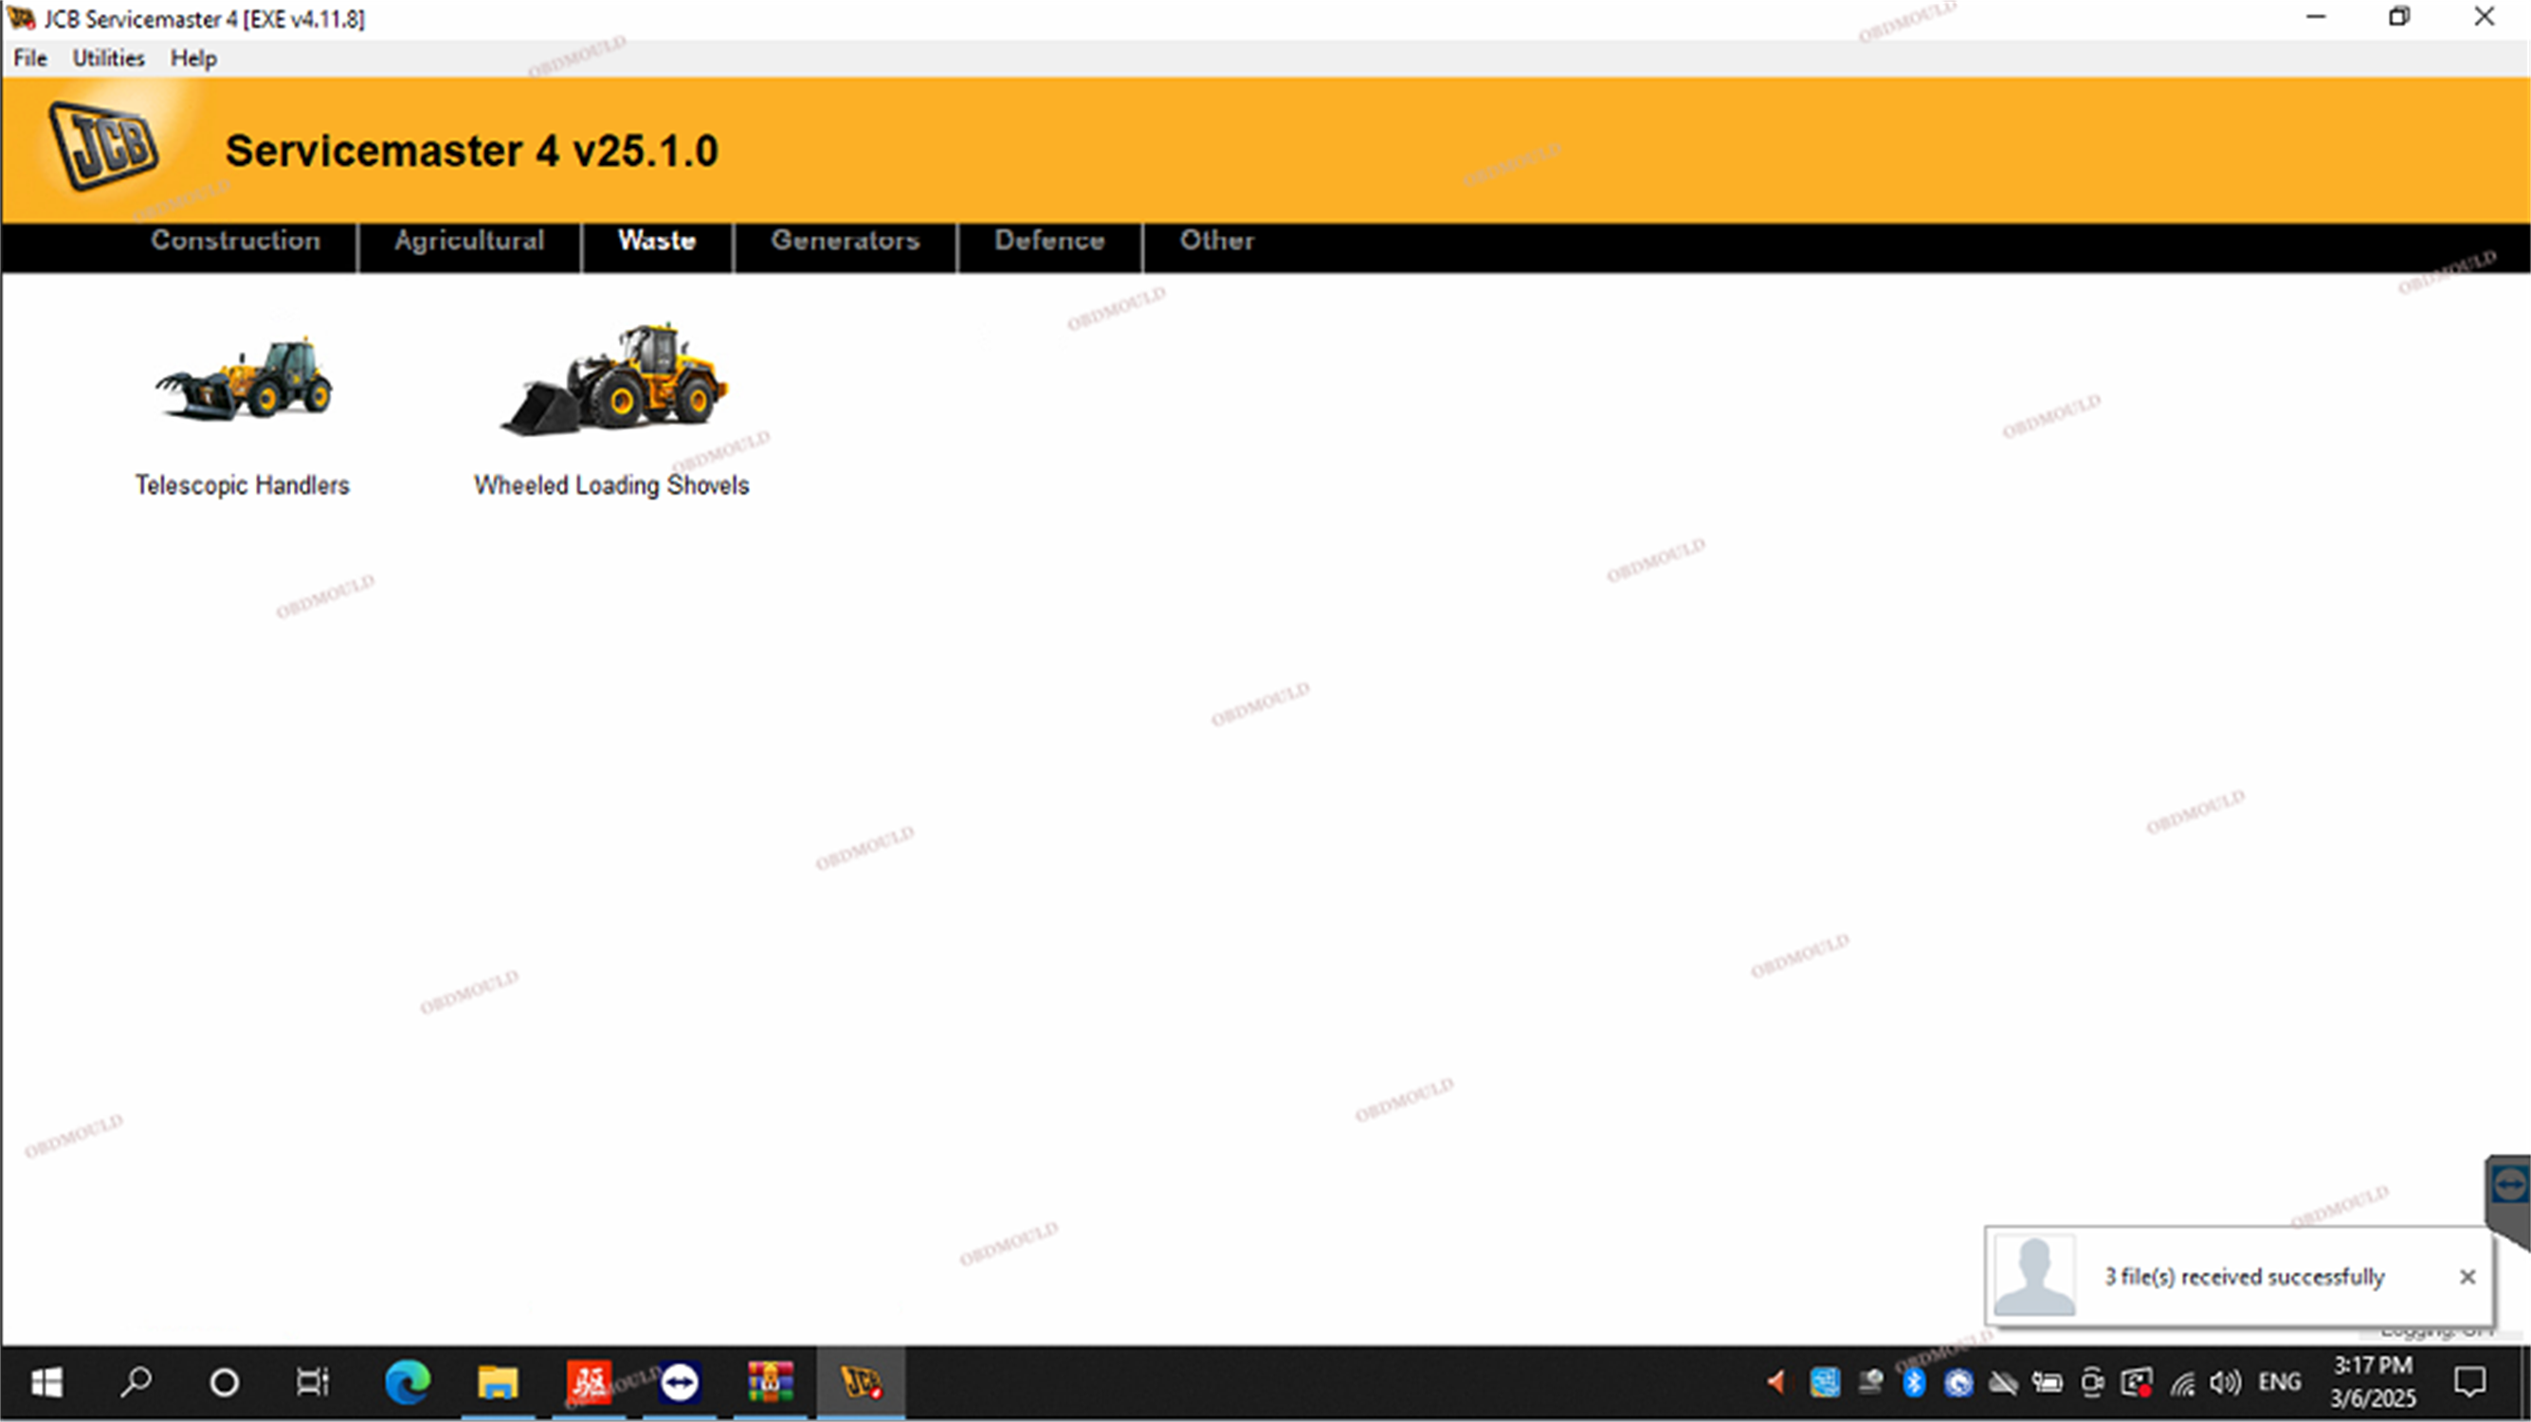Select the Waste tab
The height and width of the screenshot is (1422, 2531).
coord(656,241)
